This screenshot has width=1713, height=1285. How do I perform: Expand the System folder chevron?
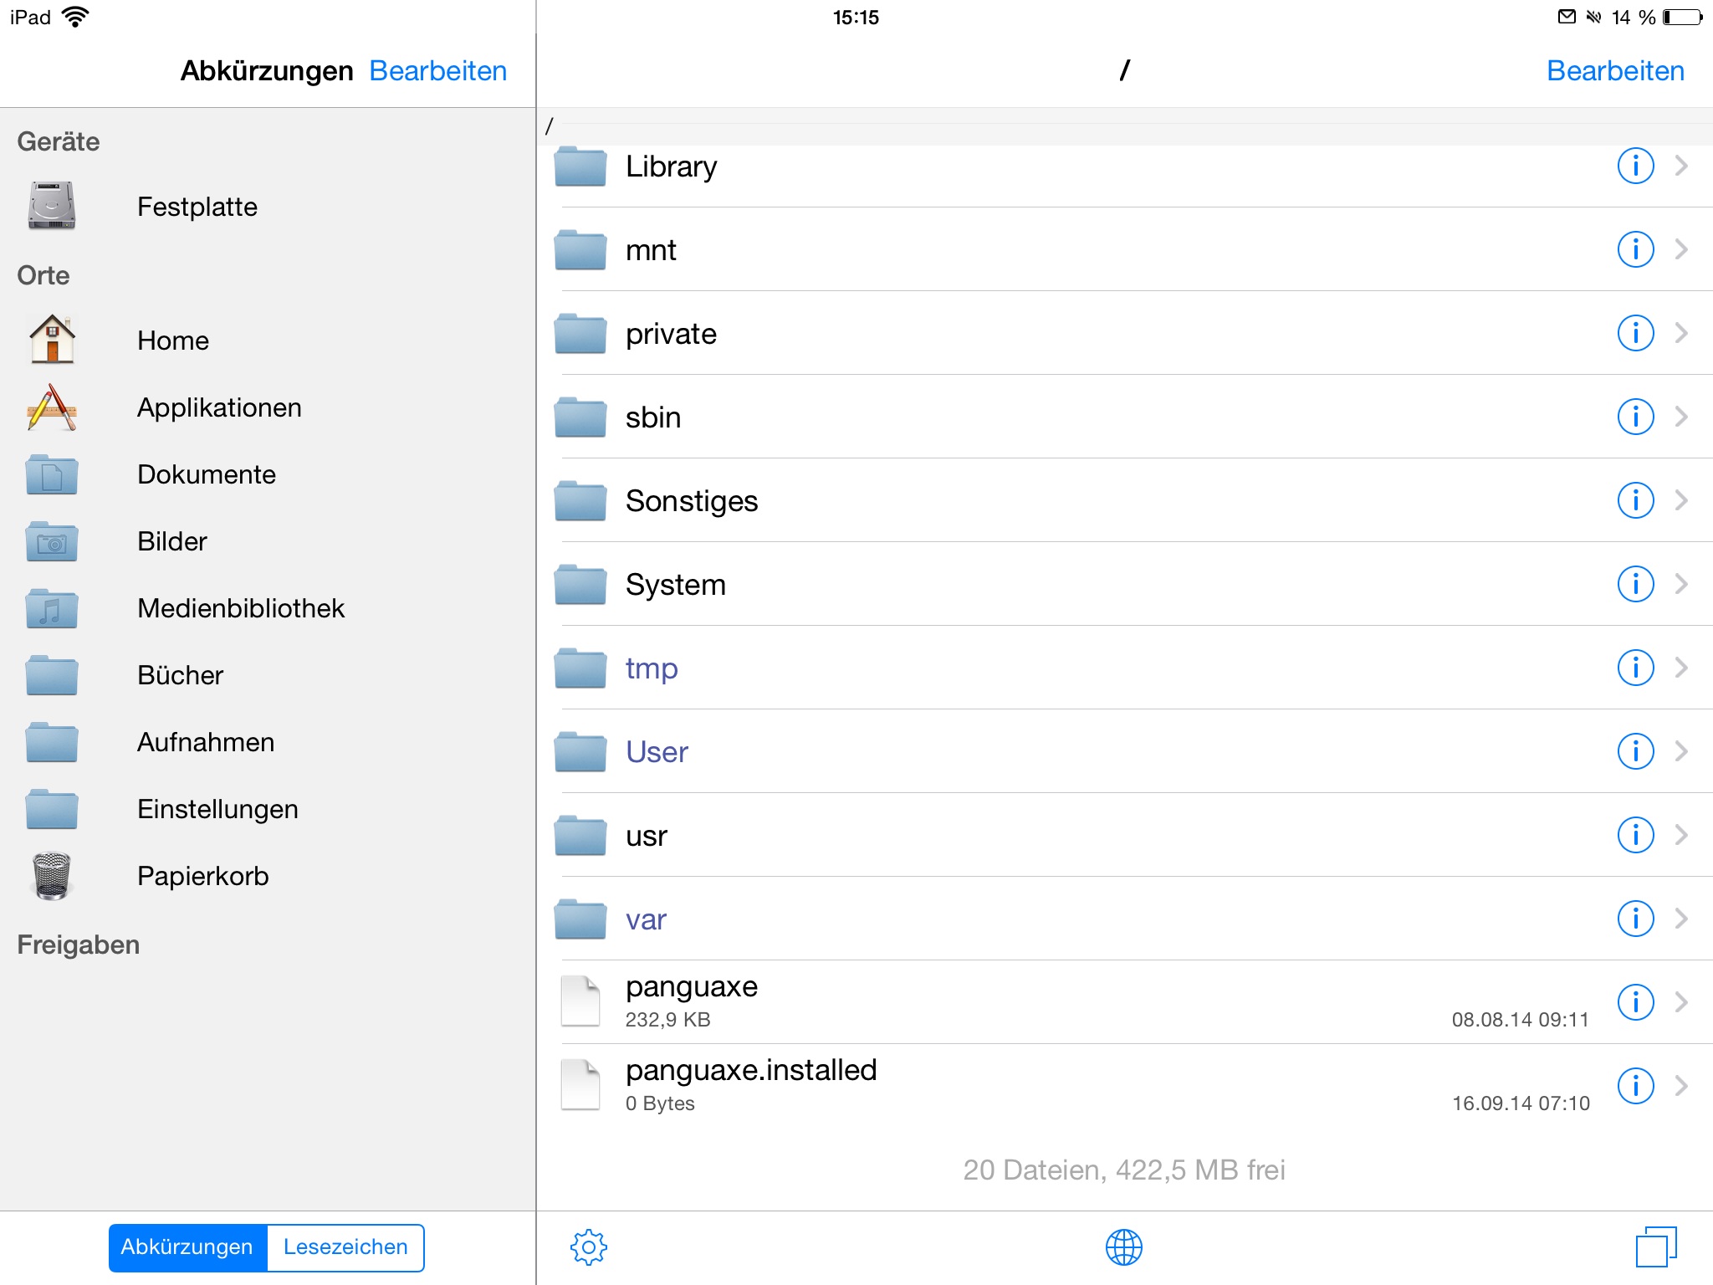(1681, 584)
